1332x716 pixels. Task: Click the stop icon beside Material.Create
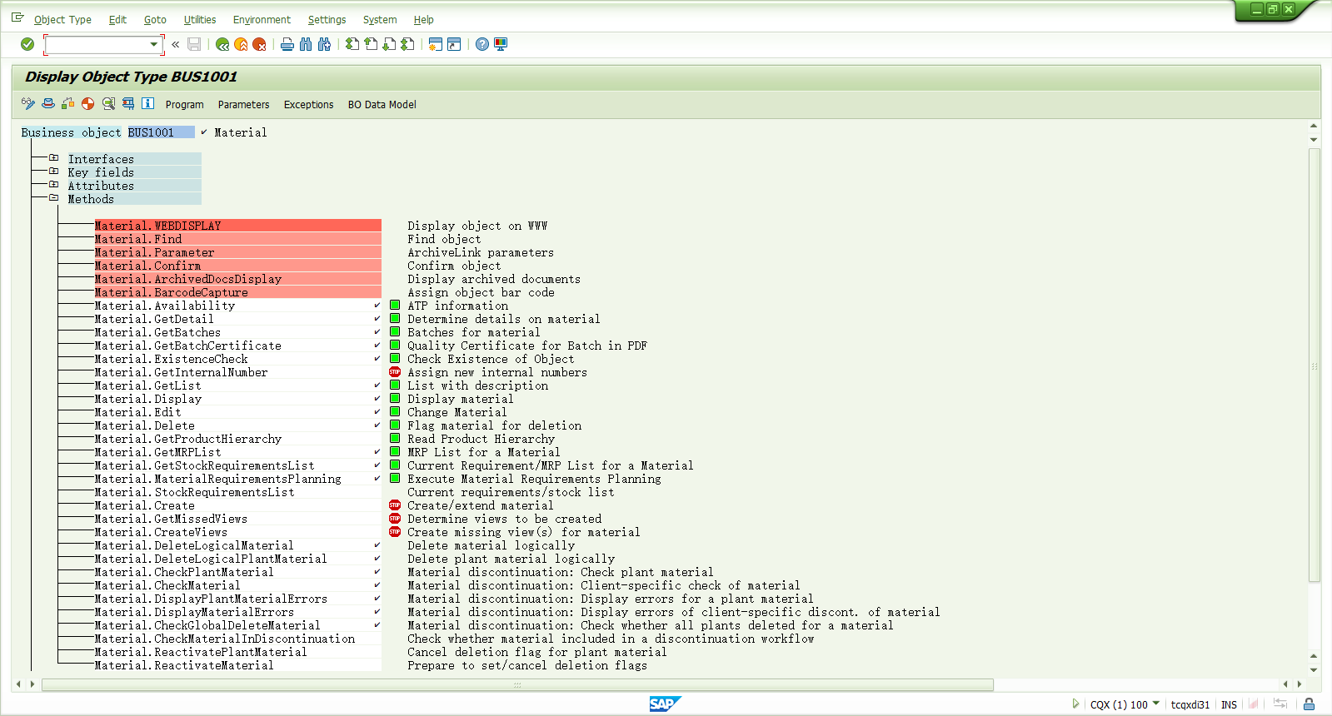coord(395,505)
